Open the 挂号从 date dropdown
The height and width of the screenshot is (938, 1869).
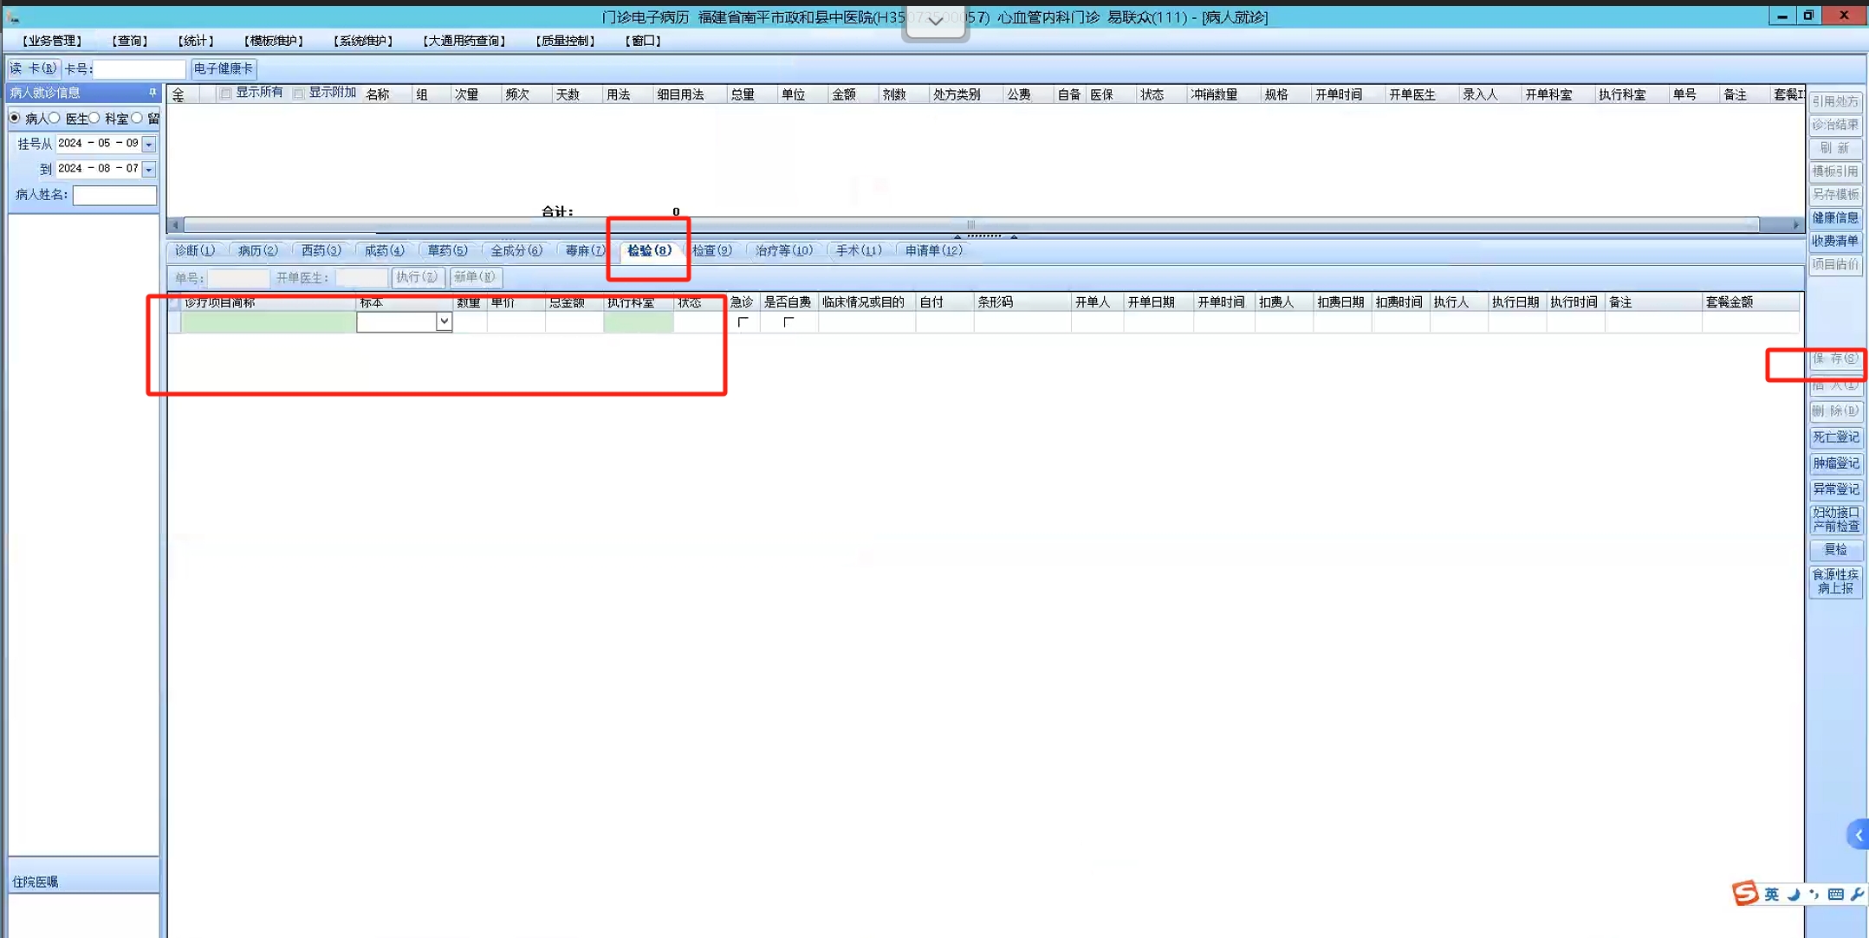[149, 144]
